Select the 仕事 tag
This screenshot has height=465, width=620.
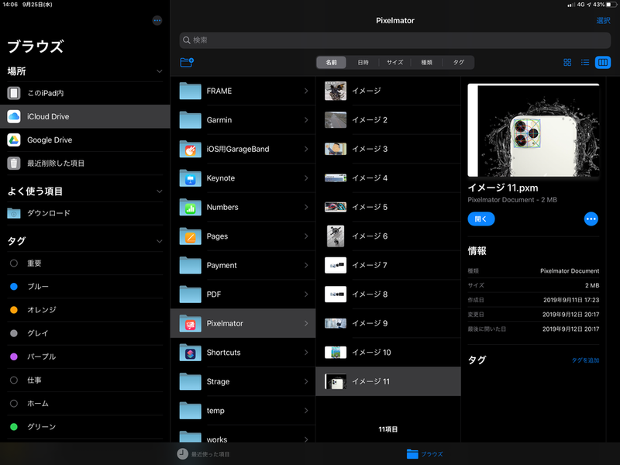tap(85, 380)
